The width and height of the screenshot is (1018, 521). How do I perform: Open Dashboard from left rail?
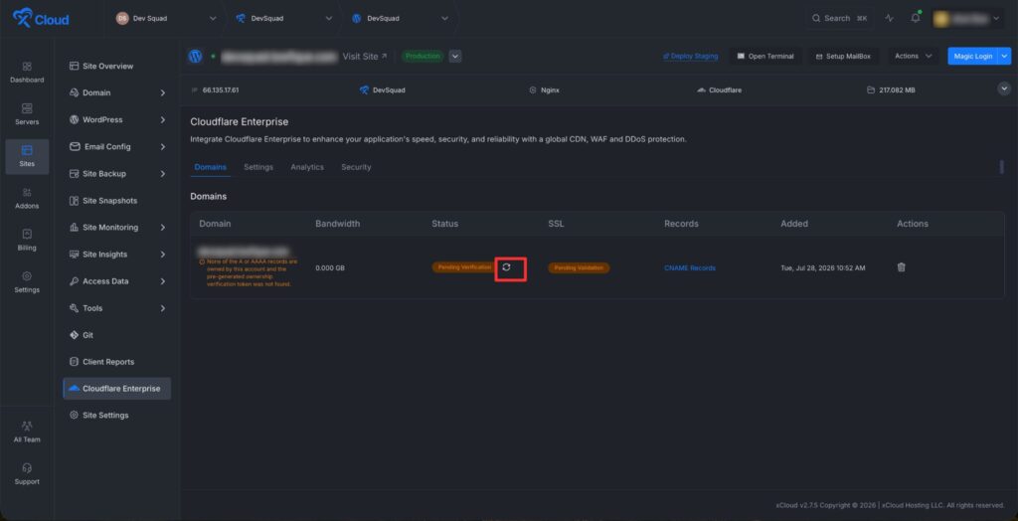point(27,73)
